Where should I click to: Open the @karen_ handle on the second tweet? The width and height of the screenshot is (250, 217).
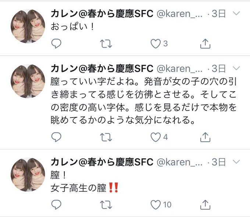[x=179, y=68]
